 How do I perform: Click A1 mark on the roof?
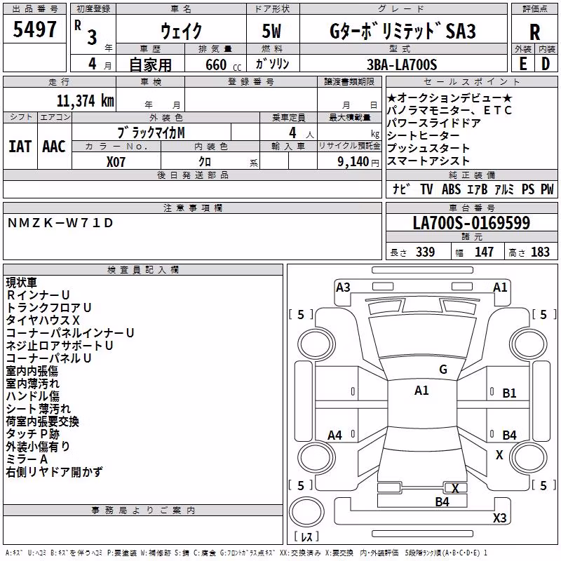421,391
